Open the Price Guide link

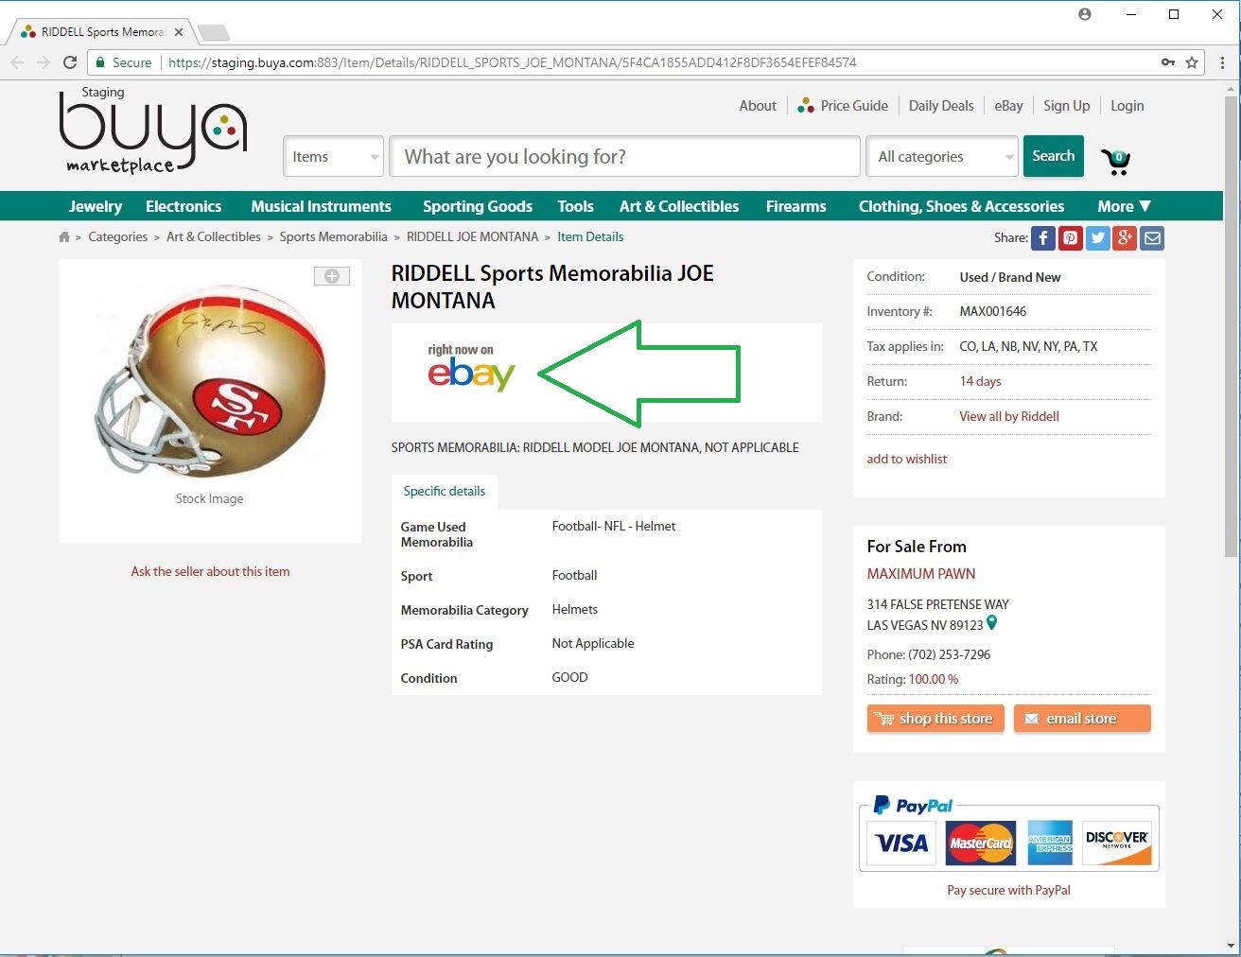click(x=843, y=106)
